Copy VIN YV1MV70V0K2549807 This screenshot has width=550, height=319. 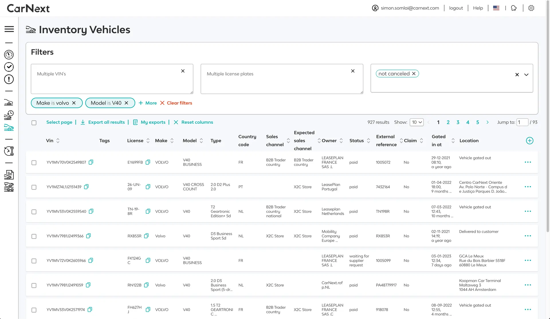click(x=91, y=162)
